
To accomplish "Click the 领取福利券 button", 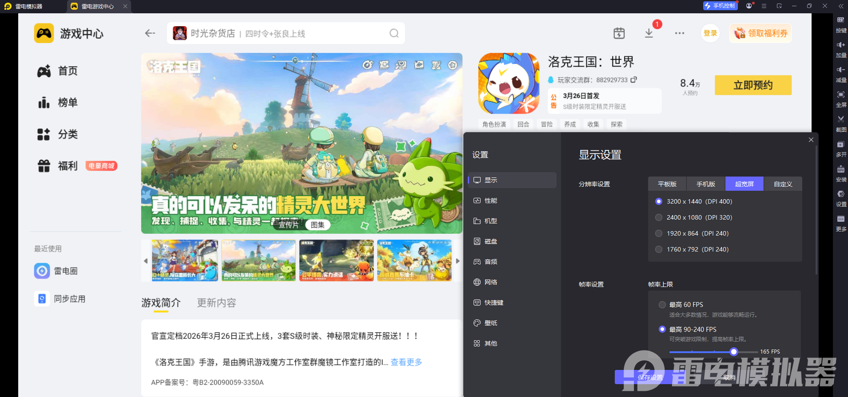I will pos(760,33).
